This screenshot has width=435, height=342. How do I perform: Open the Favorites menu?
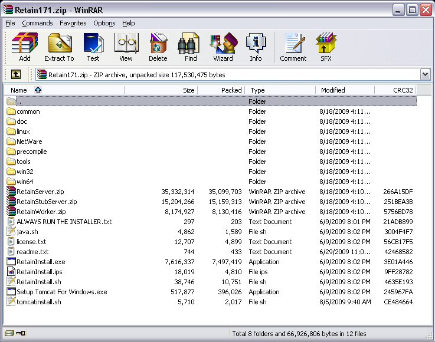pyautogui.click(x=73, y=23)
